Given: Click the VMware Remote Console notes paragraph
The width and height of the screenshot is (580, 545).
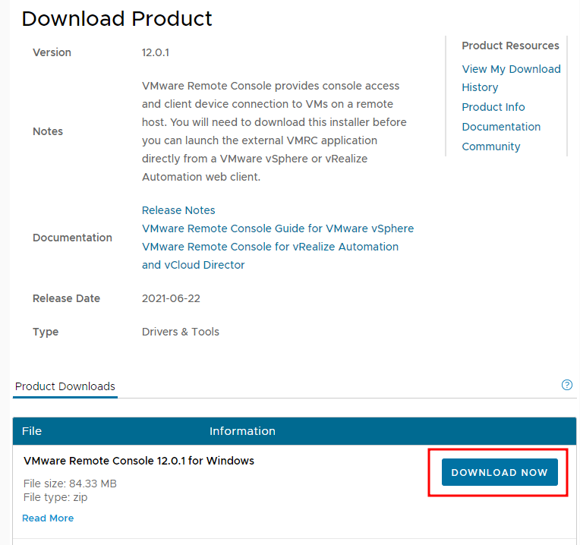Looking at the screenshot, I should point(274,131).
